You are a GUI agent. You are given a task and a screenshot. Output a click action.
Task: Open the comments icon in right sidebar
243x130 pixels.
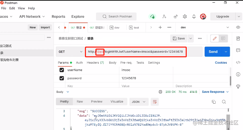pos(238,50)
